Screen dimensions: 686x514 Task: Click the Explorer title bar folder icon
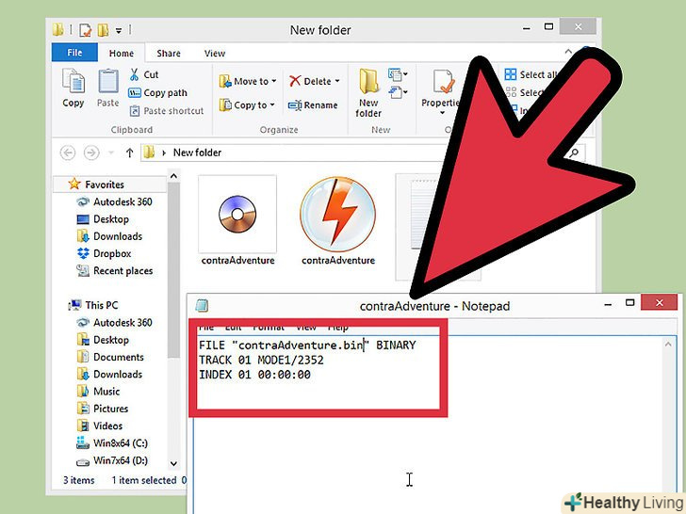point(57,29)
